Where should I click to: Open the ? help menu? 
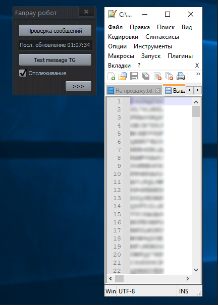[x=139, y=66]
